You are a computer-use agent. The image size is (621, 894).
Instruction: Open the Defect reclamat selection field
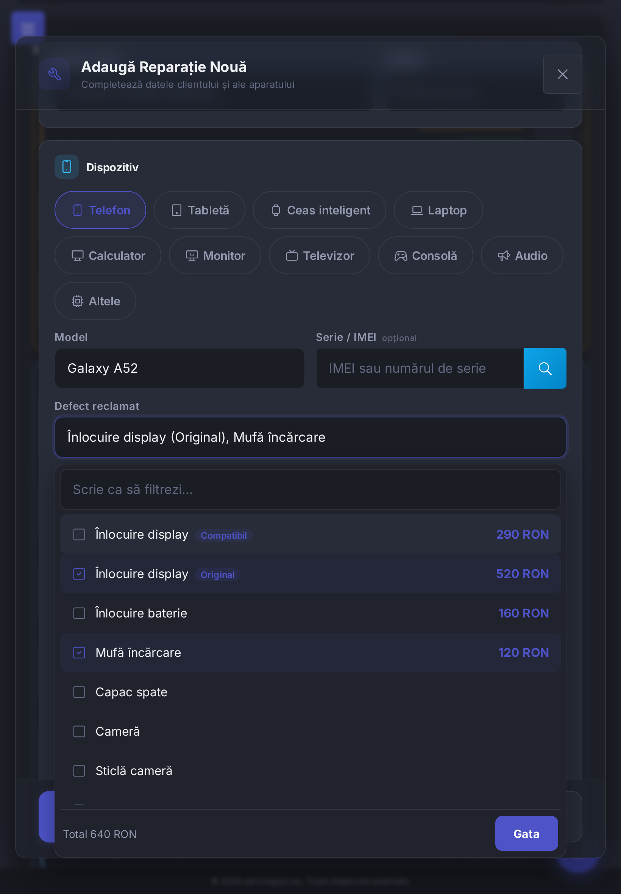click(x=310, y=437)
